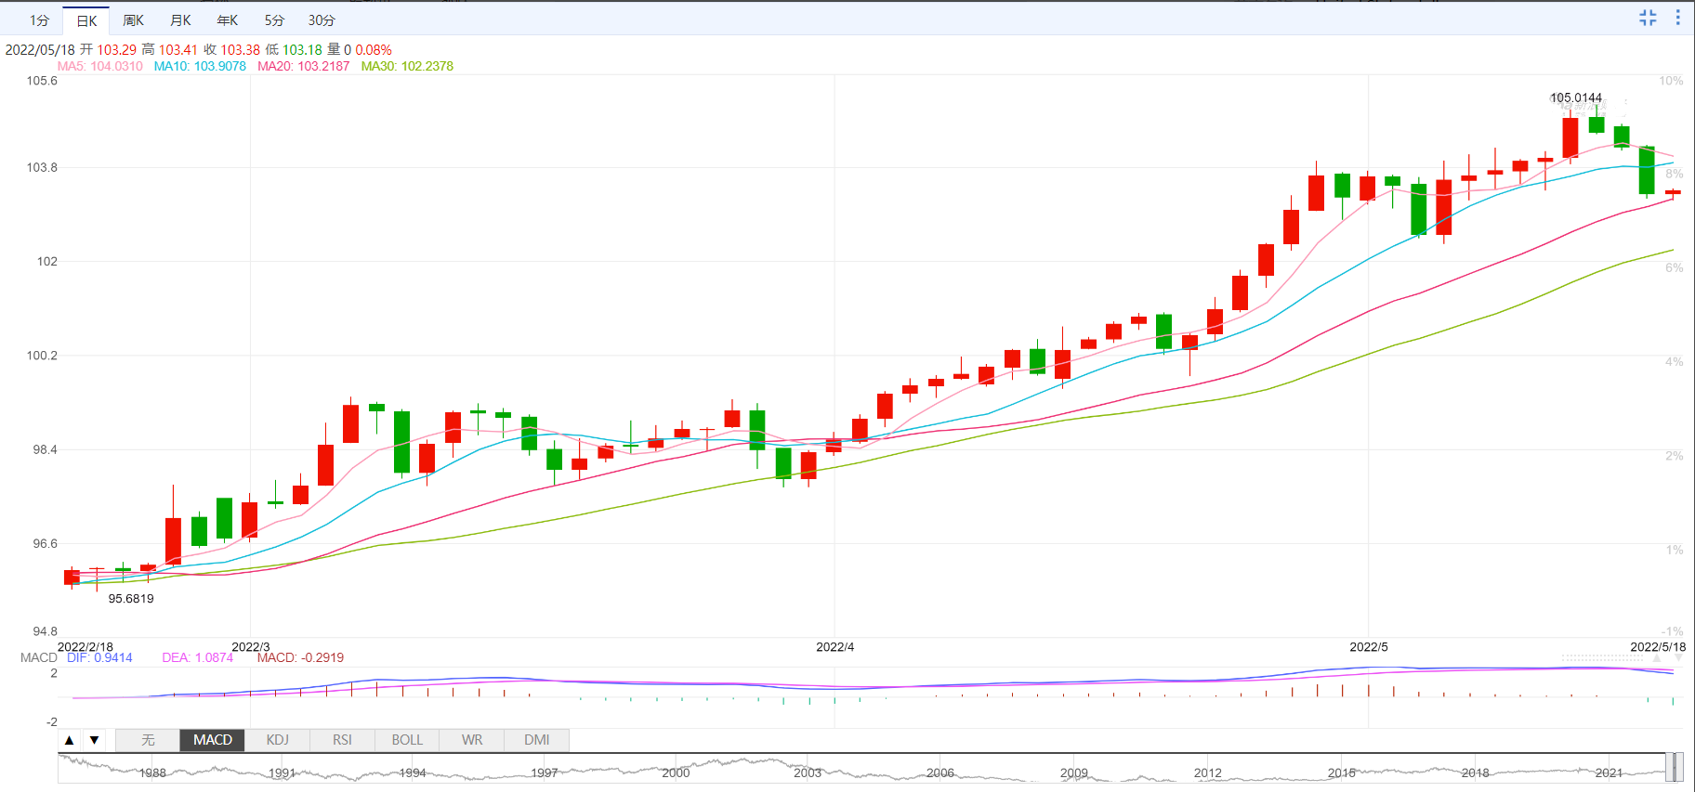Switch to the 1分 chart tab
The image size is (1695, 792).
pos(39,20)
